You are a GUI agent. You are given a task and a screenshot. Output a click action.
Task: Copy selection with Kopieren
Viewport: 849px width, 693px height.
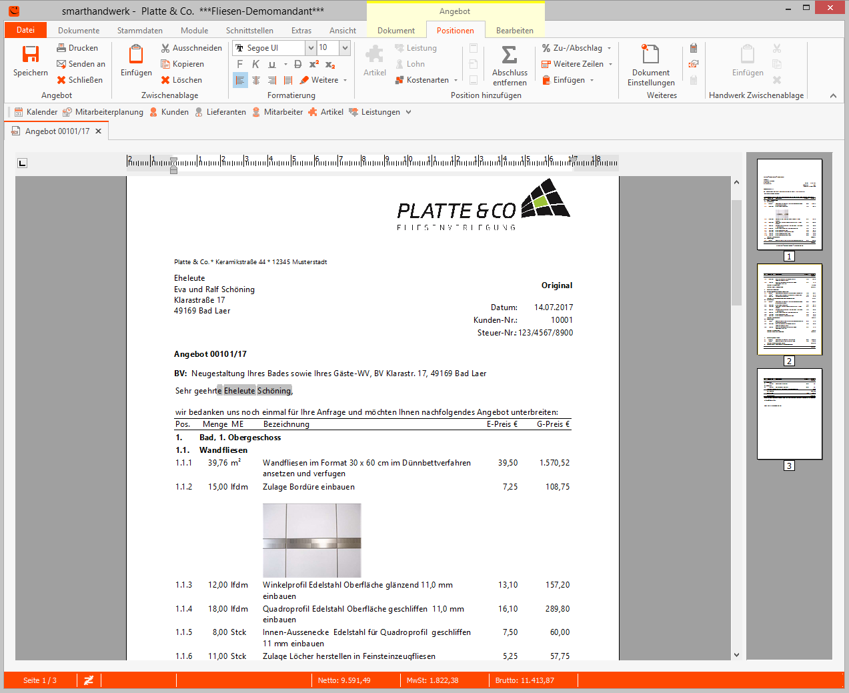(x=182, y=64)
